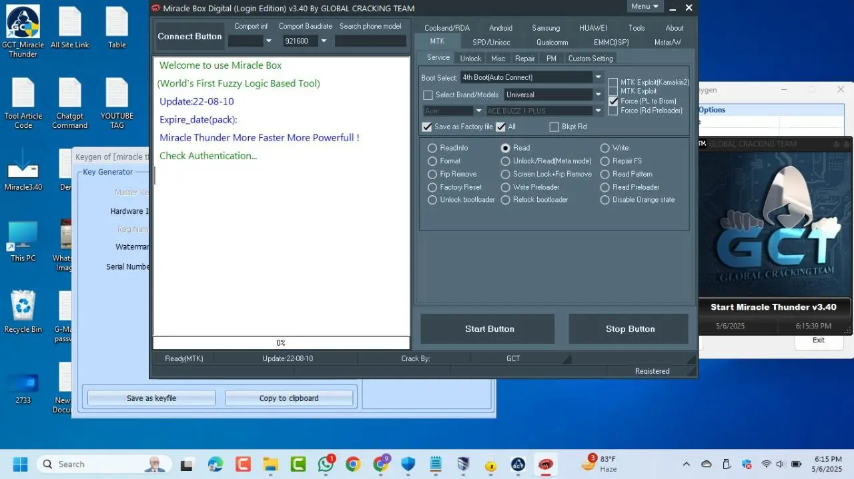Click the Search phone model field
This screenshot has width=854, height=479.
[x=370, y=41]
